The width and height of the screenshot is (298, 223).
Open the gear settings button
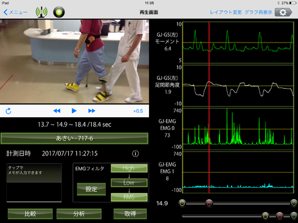click(x=283, y=12)
